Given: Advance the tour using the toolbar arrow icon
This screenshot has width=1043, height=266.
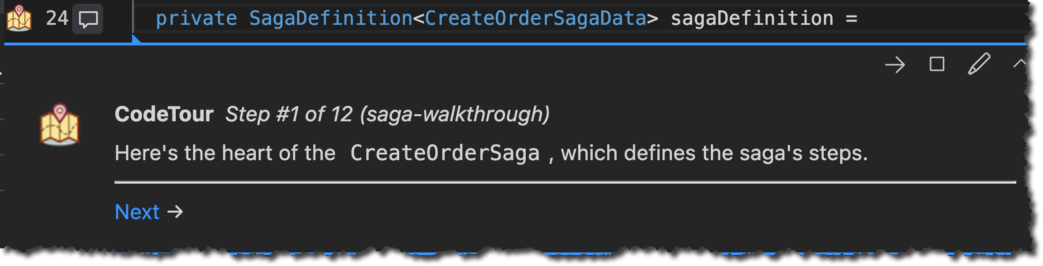Looking at the screenshot, I should click(895, 65).
